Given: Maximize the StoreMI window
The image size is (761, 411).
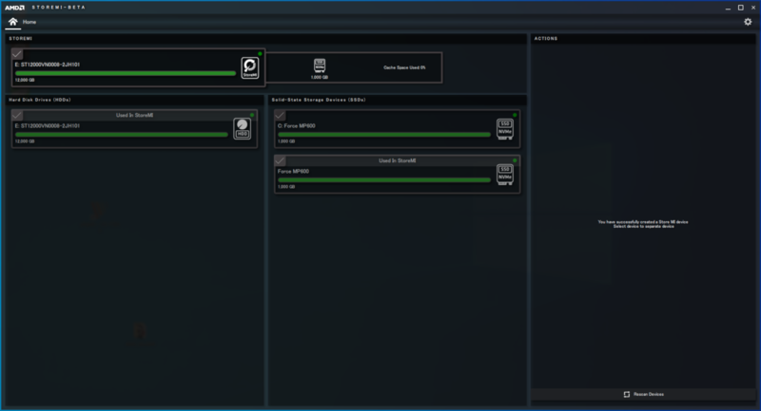Looking at the screenshot, I should tap(740, 7).
